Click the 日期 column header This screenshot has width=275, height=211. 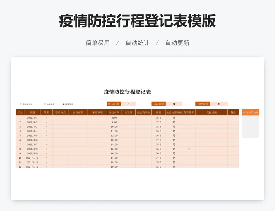point(32,112)
